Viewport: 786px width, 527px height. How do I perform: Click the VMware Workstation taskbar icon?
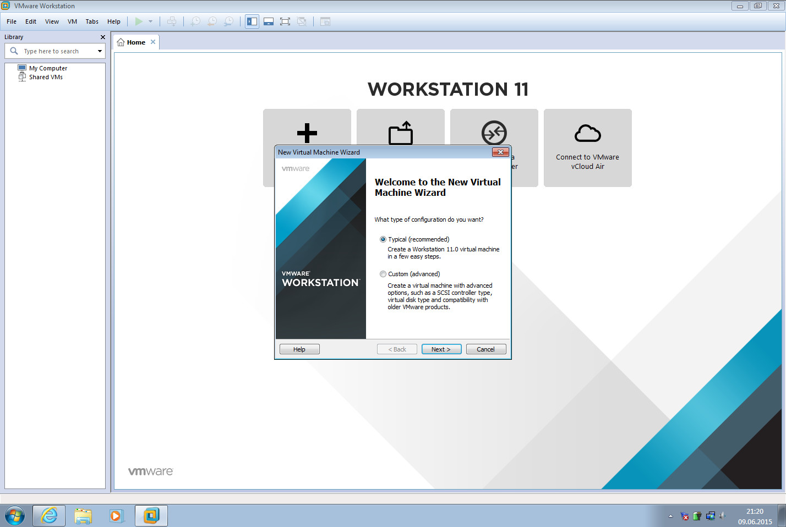pos(151,516)
